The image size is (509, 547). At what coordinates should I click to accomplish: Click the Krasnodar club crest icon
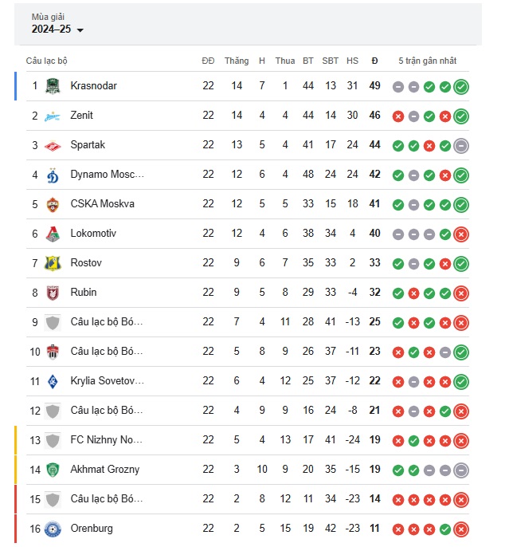53,86
